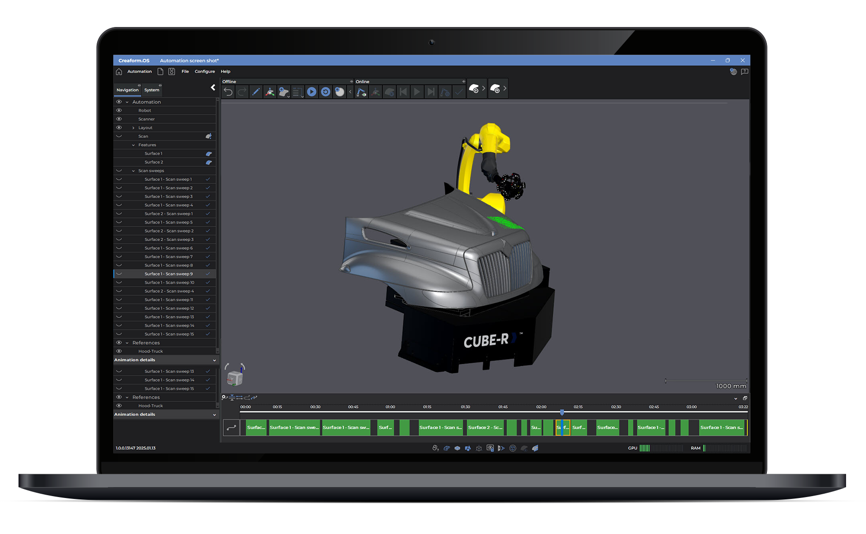Collapse the upper Animation details section
The height and width of the screenshot is (534, 866).
click(214, 360)
